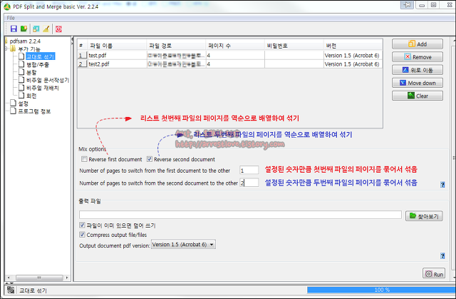Screen dimensions: 456x299
Task: Click the Load environment green folder icon
Action: (x=24, y=29)
